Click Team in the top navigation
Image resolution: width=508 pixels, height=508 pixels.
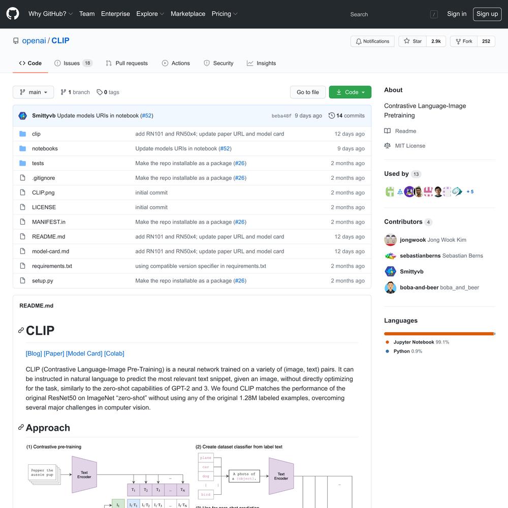(87, 14)
